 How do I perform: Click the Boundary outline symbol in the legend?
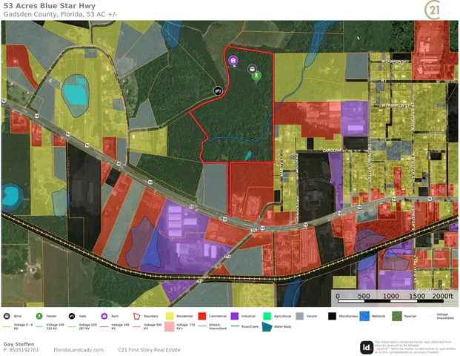[137, 316]
